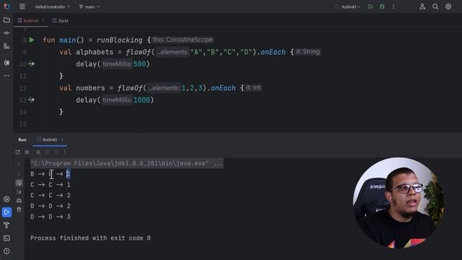This screenshot has height=260, width=462.
Task: Click console line 'D → D → 2'
Action: [x=51, y=206]
